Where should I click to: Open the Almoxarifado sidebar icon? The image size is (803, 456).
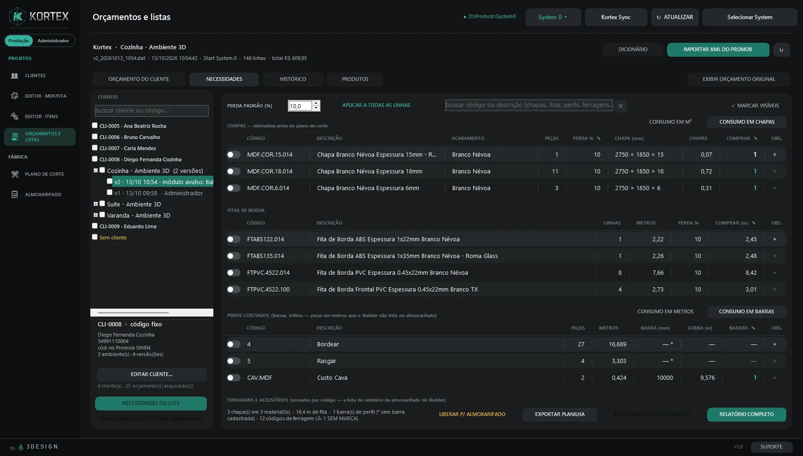point(14,194)
